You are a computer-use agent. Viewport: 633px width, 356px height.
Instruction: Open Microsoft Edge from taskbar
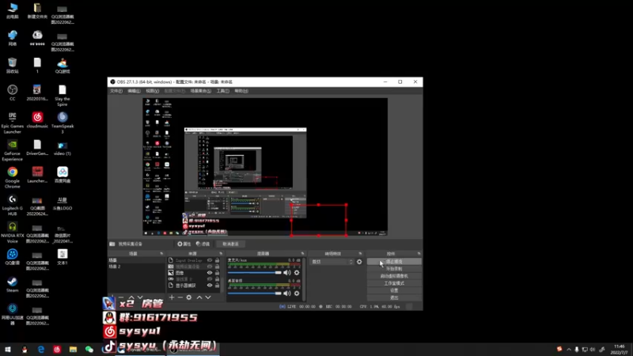tap(41, 350)
